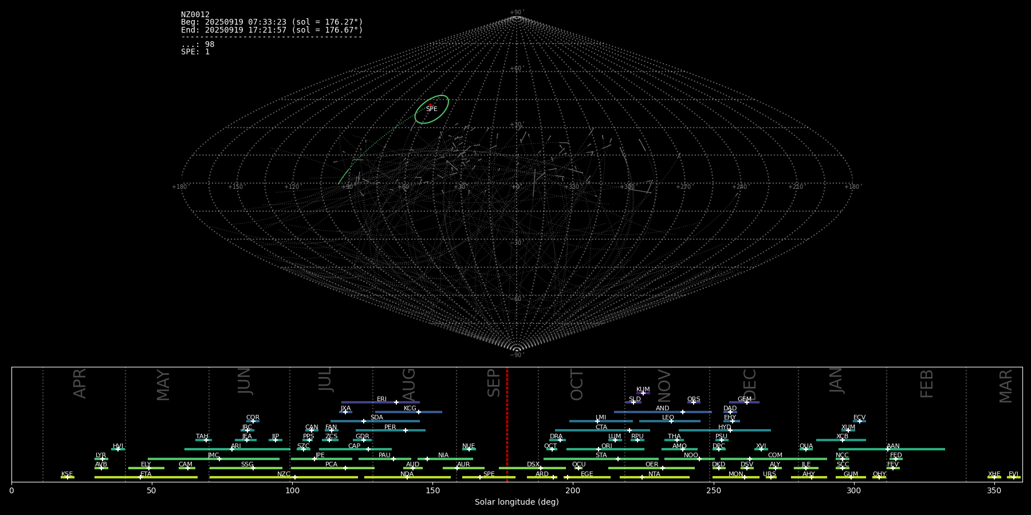
Task: Click the LEO shower label in timeline
Action: [x=668, y=417]
